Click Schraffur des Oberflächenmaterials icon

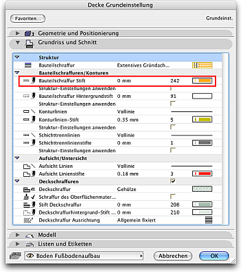29,197
